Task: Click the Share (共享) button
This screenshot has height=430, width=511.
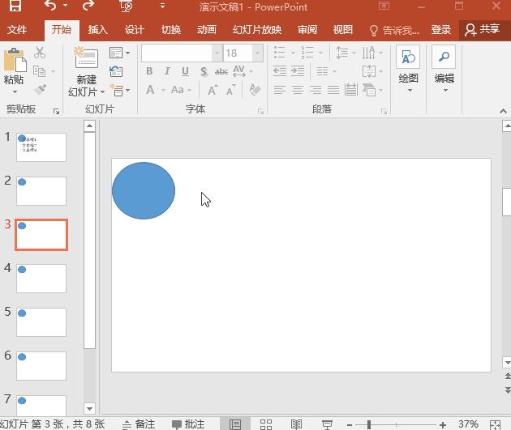Action: [x=482, y=30]
